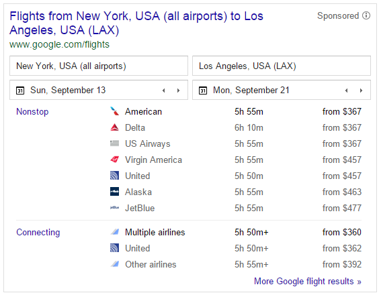This screenshot has height=295, width=379.
Task: Click the American Airlines logo icon
Action: coord(114,111)
